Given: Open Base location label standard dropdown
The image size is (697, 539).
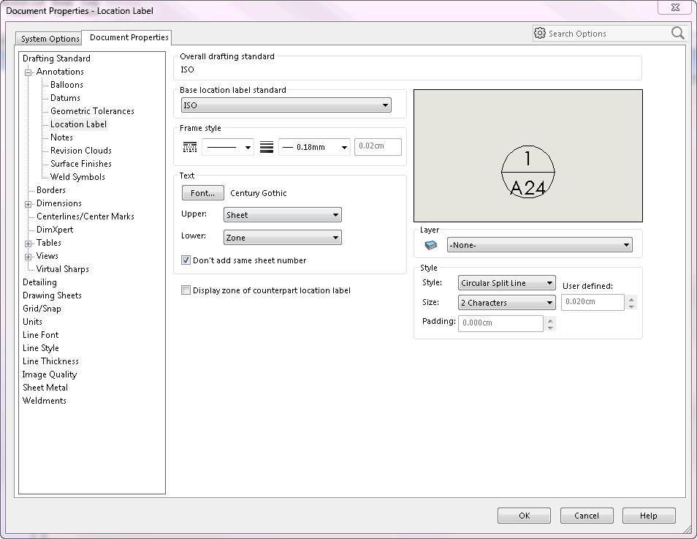Looking at the screenshot, I should pyautogui.click(x=286, y=105).
